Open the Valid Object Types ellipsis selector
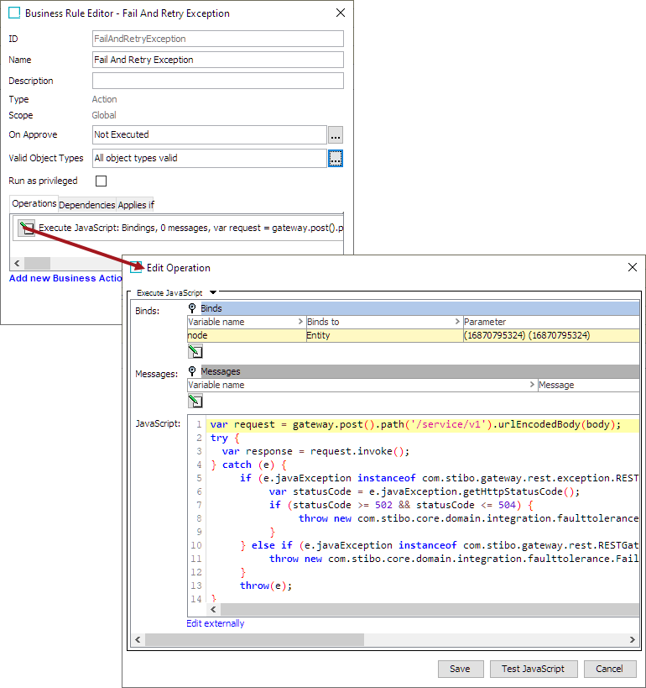Image resolution: width=646 pixels, height=688 pixels. [x=336, y=159]
